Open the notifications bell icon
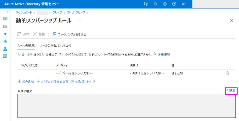 pos(155,4)
